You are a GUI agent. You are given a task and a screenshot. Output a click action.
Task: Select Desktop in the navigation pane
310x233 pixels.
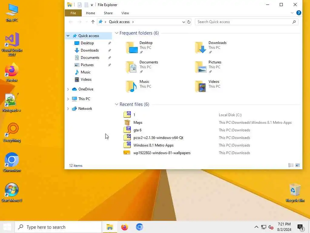pos(87,43)
